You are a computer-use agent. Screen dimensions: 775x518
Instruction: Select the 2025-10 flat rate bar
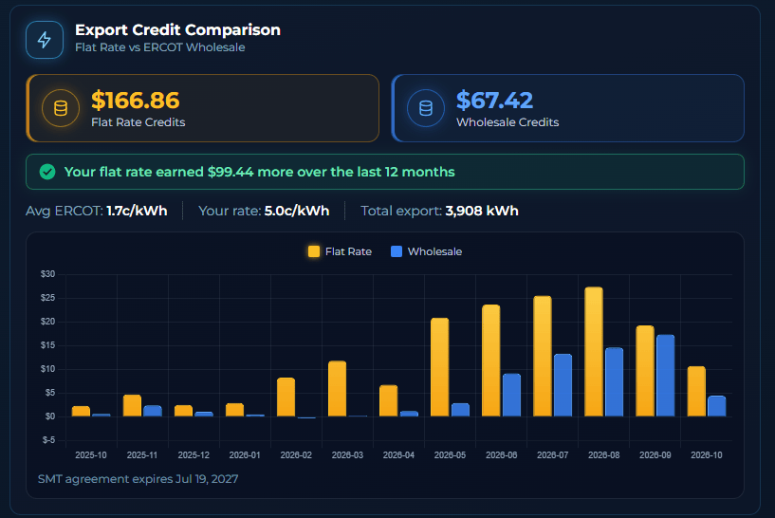pyautogui.click(x=81, y=411)
